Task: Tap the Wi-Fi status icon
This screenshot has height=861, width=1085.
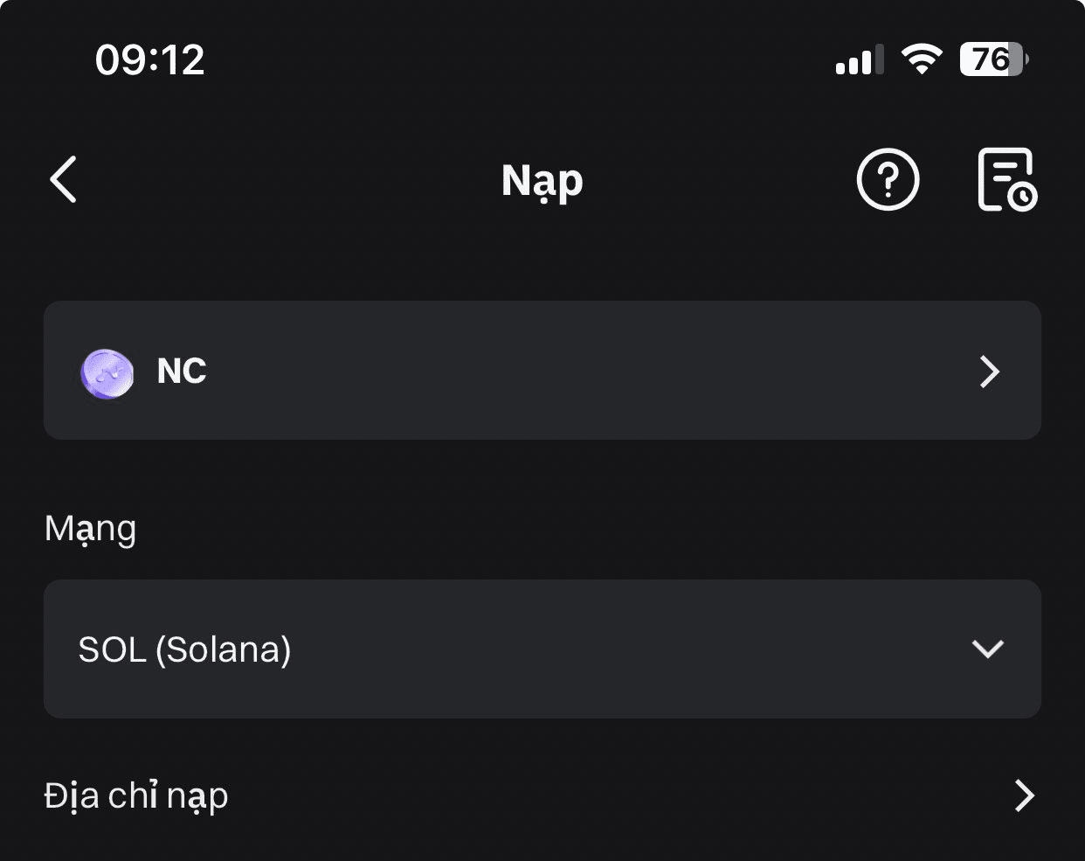Action: coord(922,59)
